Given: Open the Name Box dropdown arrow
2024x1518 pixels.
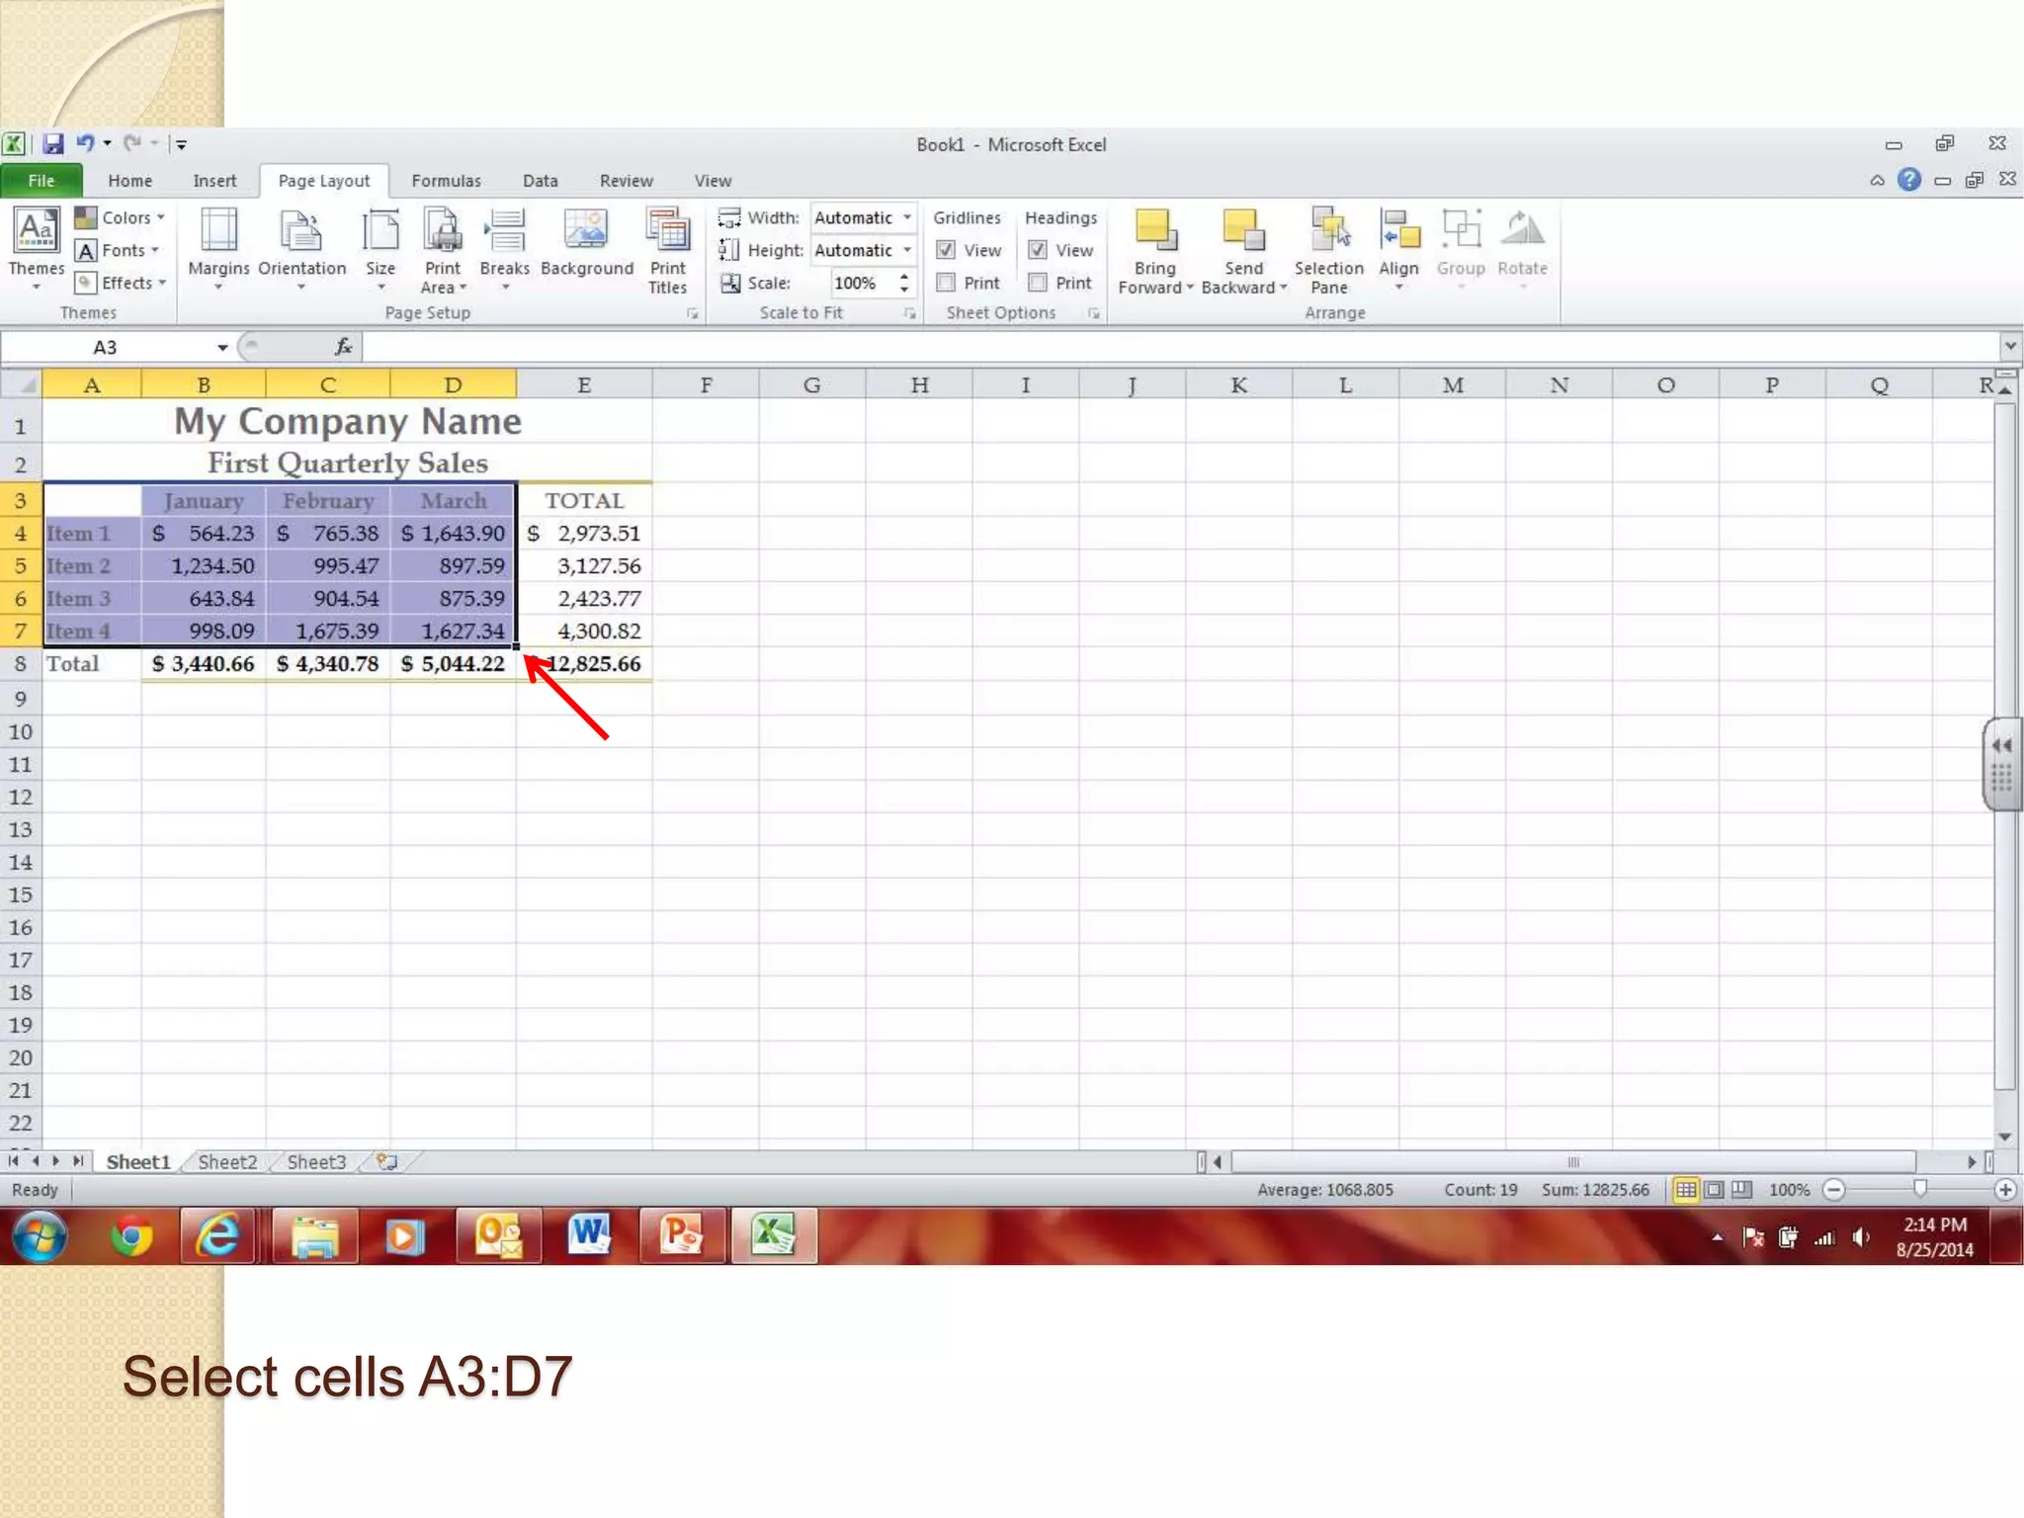Looking at the screenshot, I should click(222, 347).
